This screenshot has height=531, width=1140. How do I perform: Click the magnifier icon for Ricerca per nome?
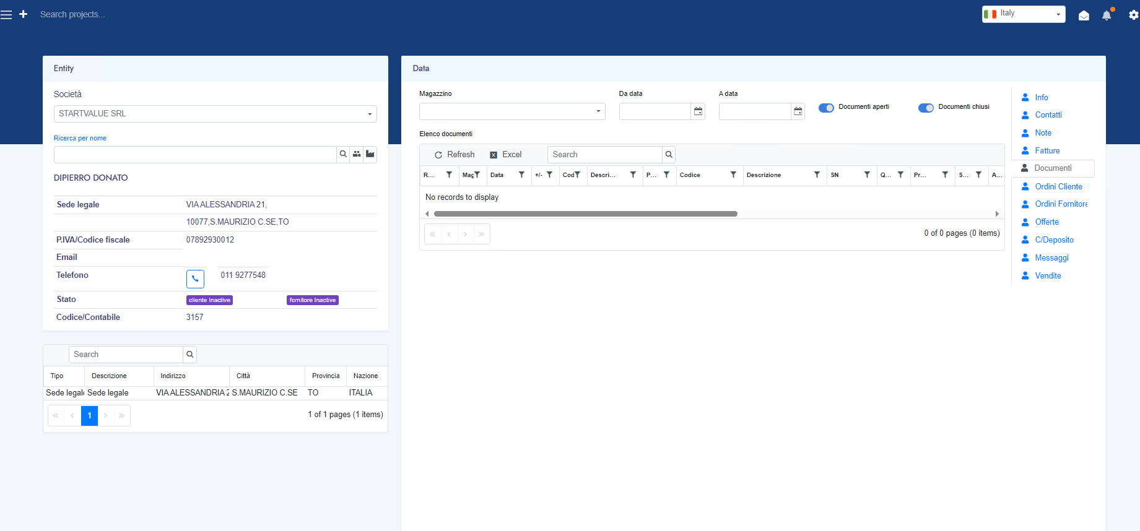[343, 154]
